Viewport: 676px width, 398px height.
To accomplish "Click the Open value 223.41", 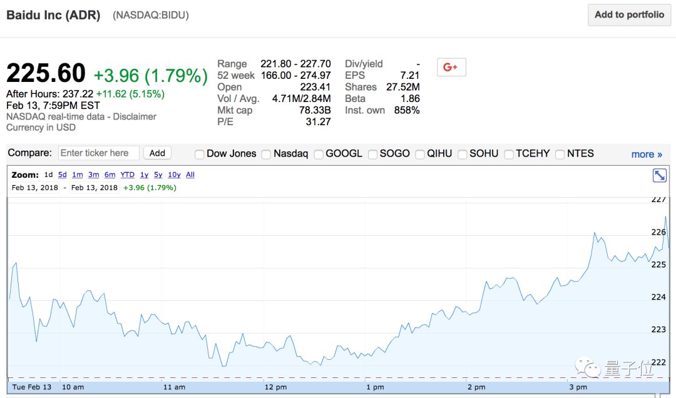I will pos(315,87).
